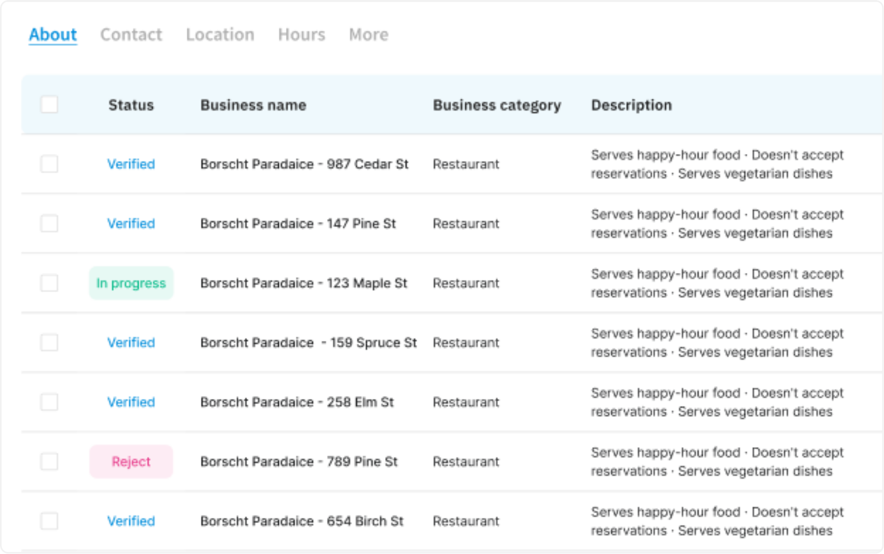Switch to the Contact tab

tap(131, 35)
